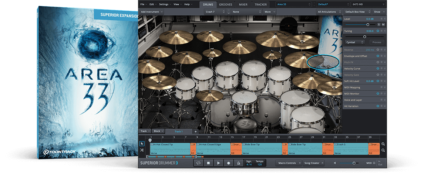Image resolution: width=444 pixels, height=180 pixels.
Task: Toggle the metronome icon
Action: click(239, 163)
